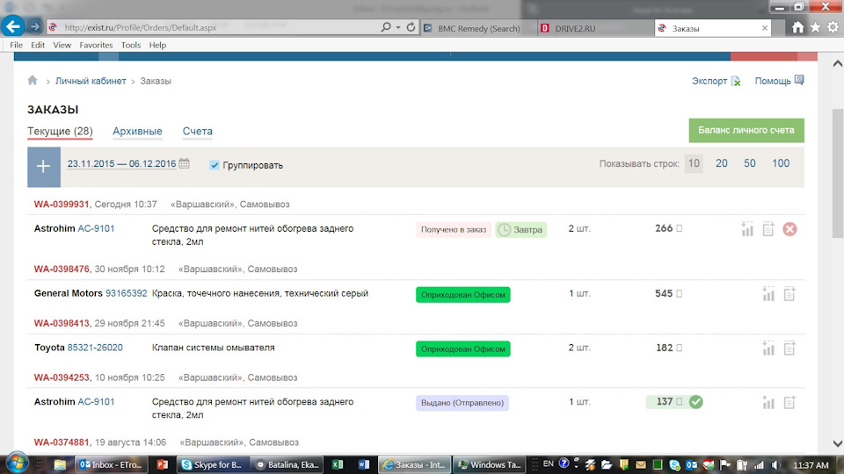Switch to DRIVE2.RU browser tab
The height and width of the screenshot is (474, 844).
595,28
